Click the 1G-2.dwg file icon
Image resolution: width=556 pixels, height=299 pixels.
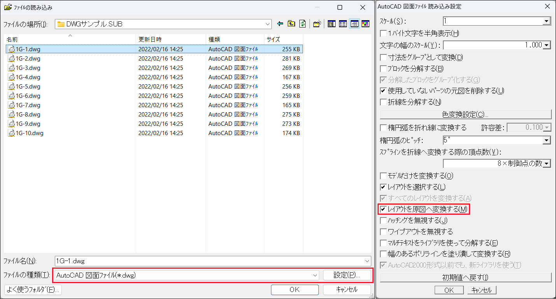(x=11, y=59)
